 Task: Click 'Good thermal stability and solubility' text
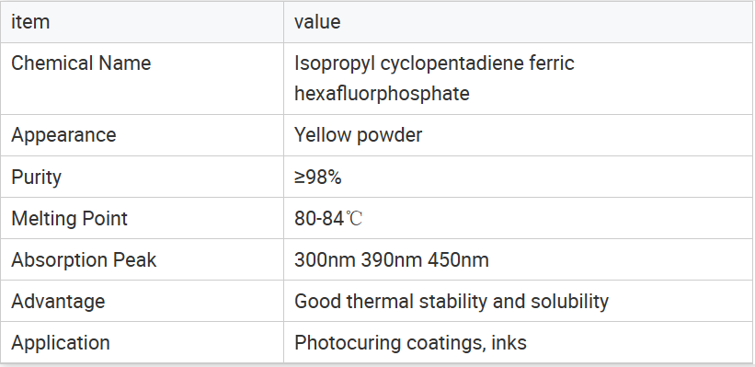point(452,302)
